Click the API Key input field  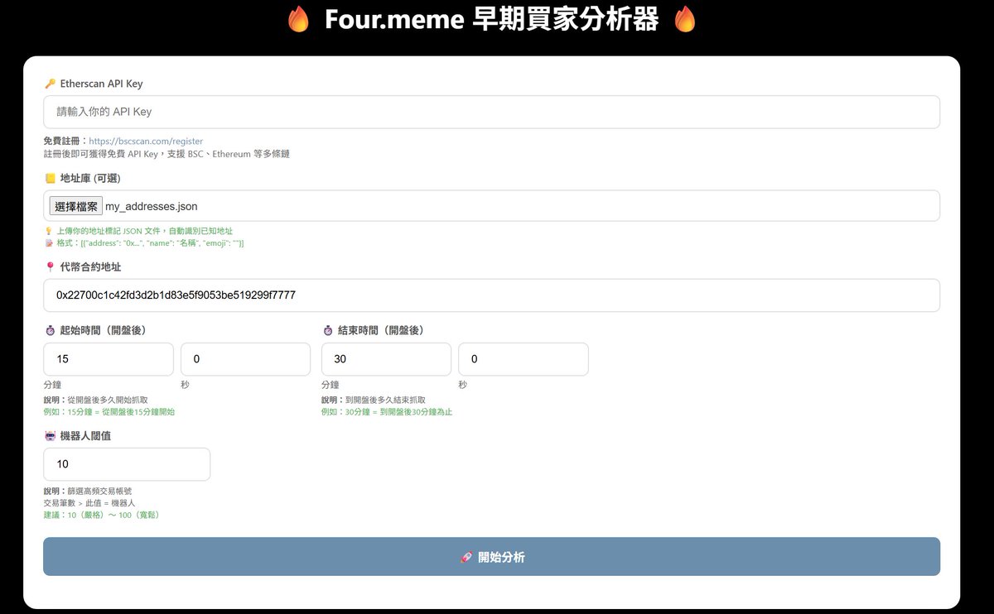point(490,110)
